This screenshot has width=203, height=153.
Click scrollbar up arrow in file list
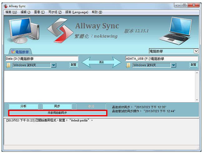197,73
